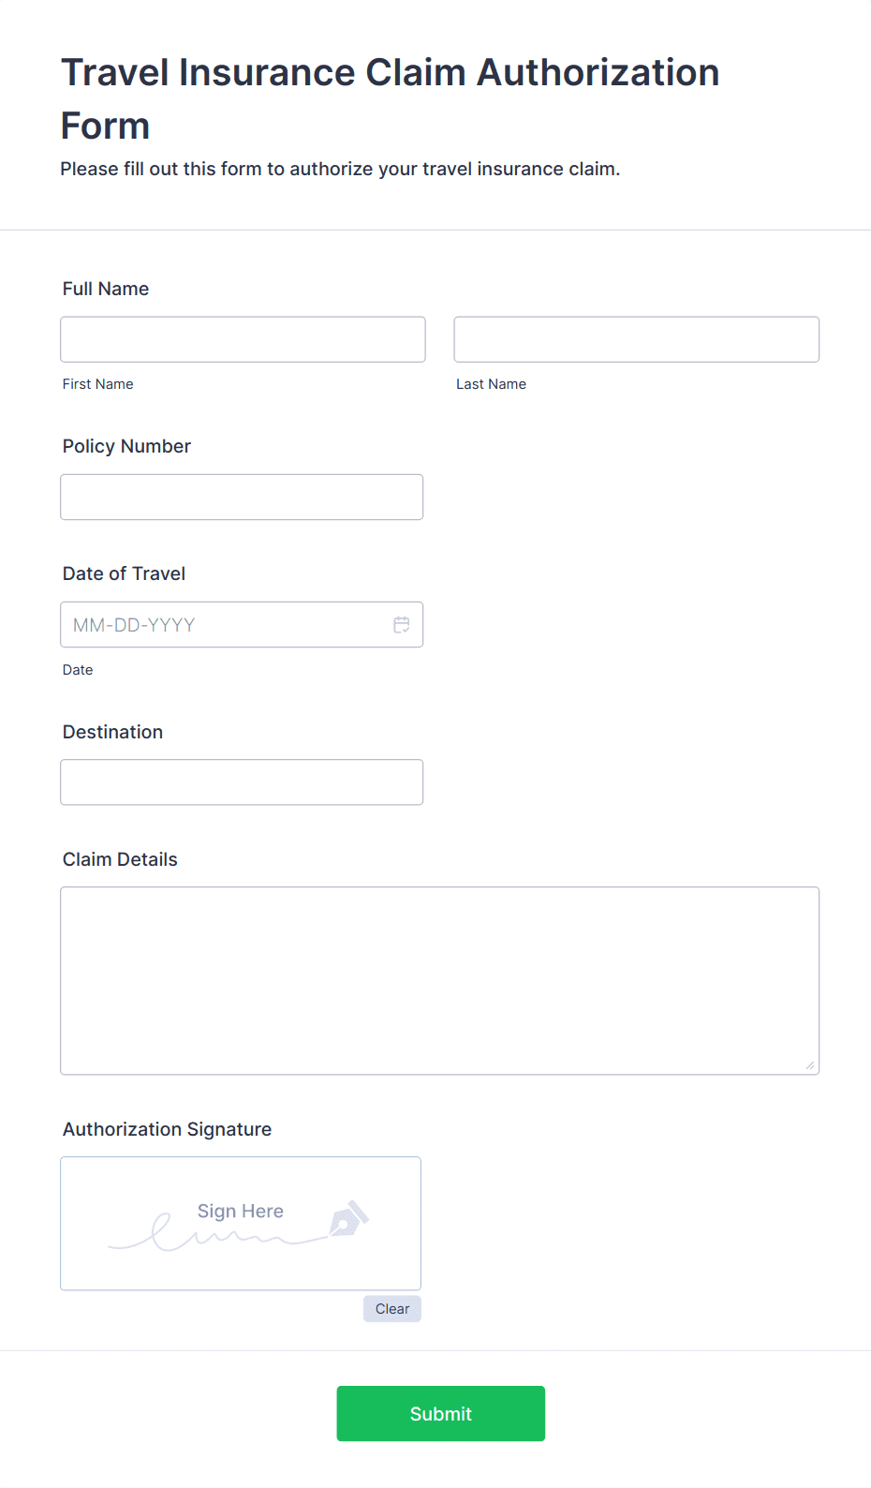Click the Date helper label below the field

(x=78, y=670)
